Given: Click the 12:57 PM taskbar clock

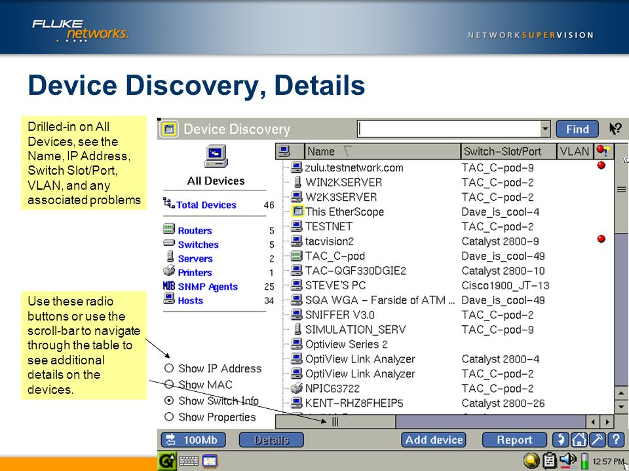Looking at the screenshot, I should point(608,461).
